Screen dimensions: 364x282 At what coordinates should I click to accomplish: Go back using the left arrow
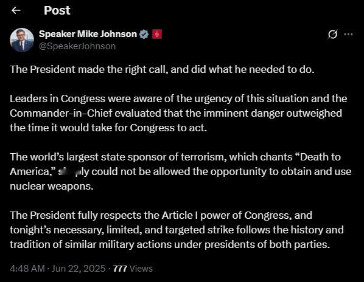point(16,10)
